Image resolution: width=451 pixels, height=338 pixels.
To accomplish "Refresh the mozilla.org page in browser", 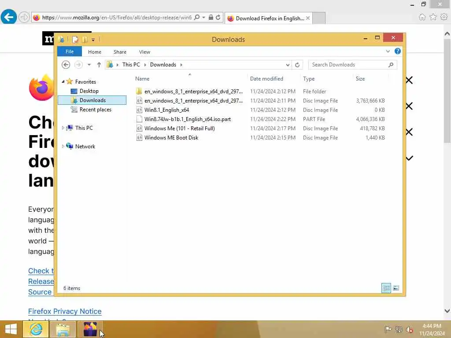I will [218, 17].
